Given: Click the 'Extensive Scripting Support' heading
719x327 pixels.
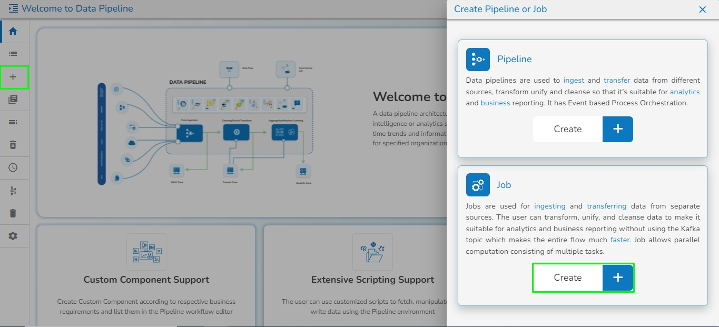Looking at the screenshot, I should 373,280.
